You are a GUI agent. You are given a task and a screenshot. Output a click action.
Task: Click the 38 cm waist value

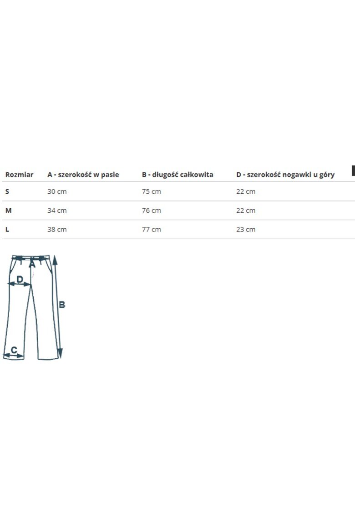pyautogui.click(x=57, y=229)
